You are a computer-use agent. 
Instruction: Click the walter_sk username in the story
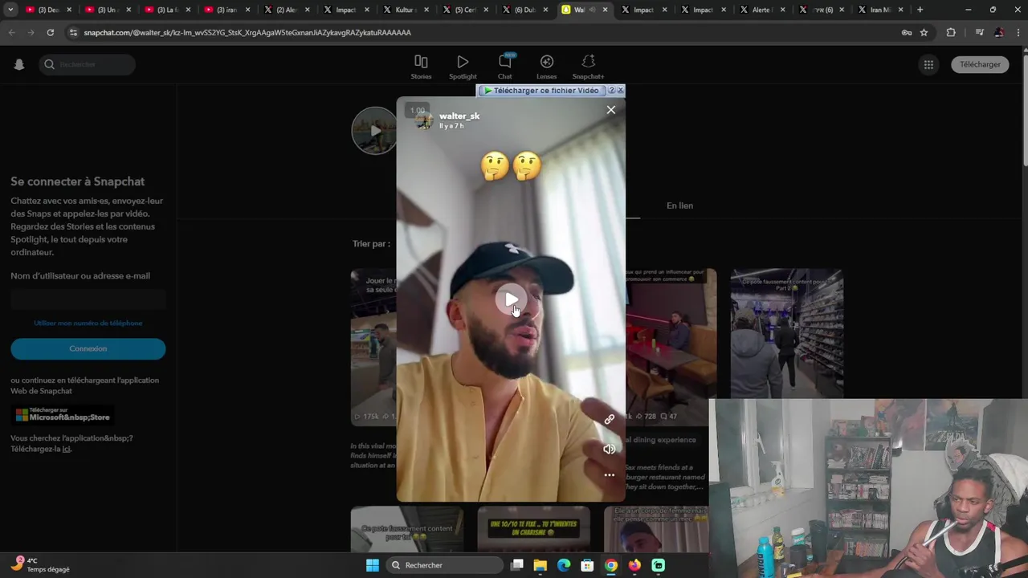coord(459,116)
